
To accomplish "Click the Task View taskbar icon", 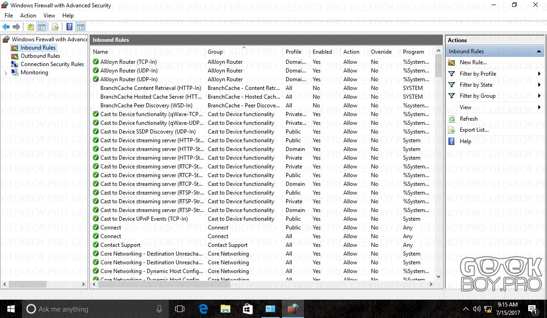I will point(180,309).
